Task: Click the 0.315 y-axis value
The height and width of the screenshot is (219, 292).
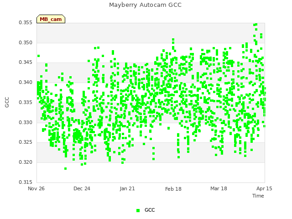Action: (x=26, y=182)
